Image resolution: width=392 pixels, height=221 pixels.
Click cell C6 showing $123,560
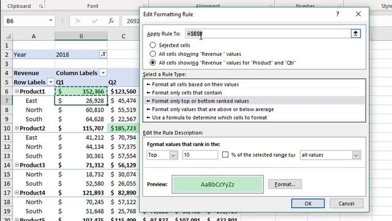coord(123,91)
